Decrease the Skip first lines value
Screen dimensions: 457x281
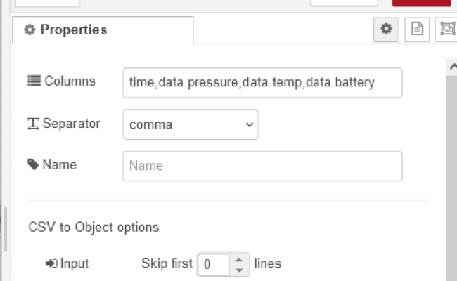(240, 270)
